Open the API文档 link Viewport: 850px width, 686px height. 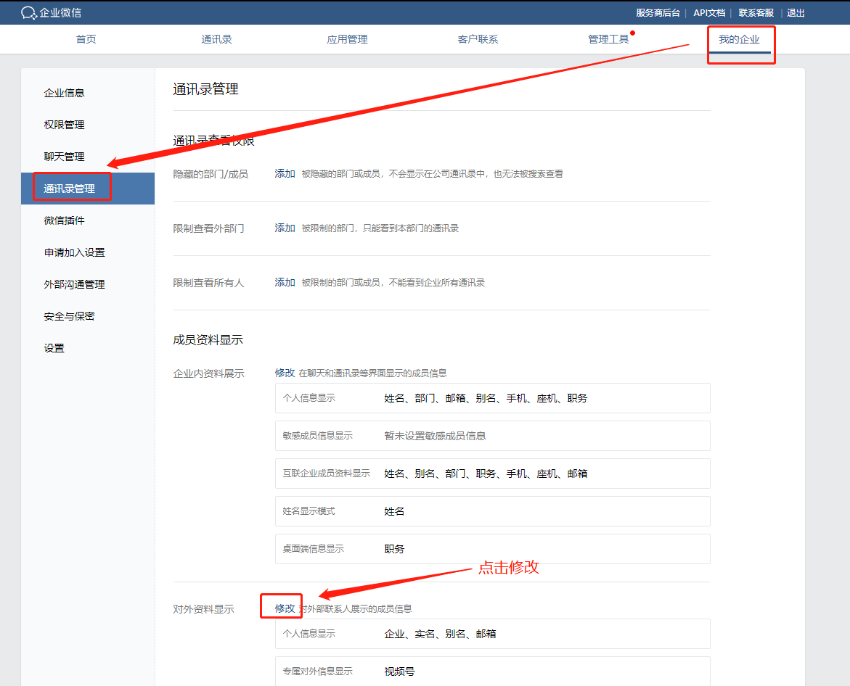[x=709, y=13]
